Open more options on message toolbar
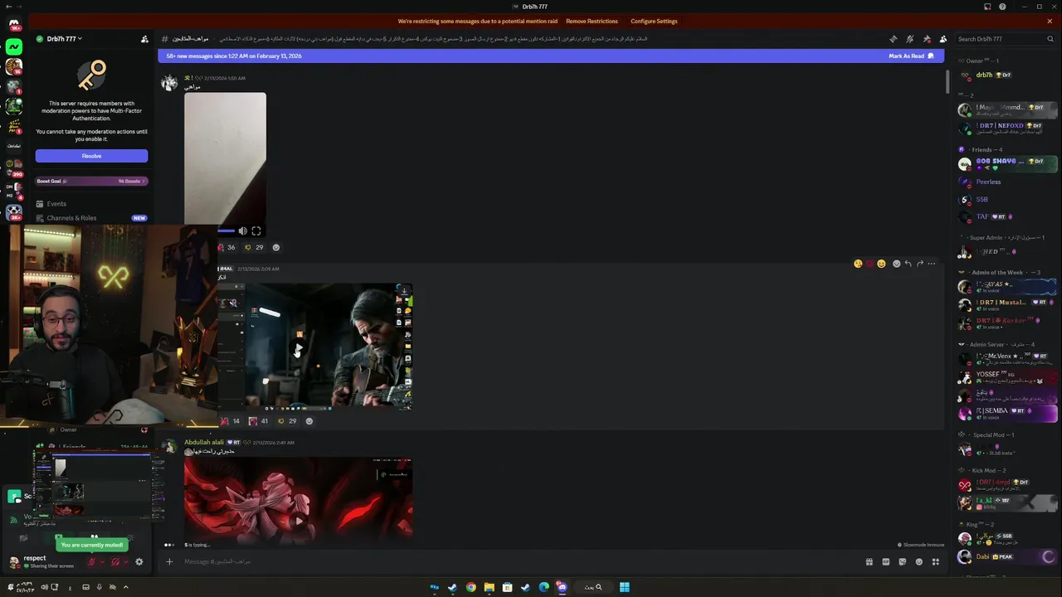The height and width of the screenshot is (597, 1062). (932, 264)
